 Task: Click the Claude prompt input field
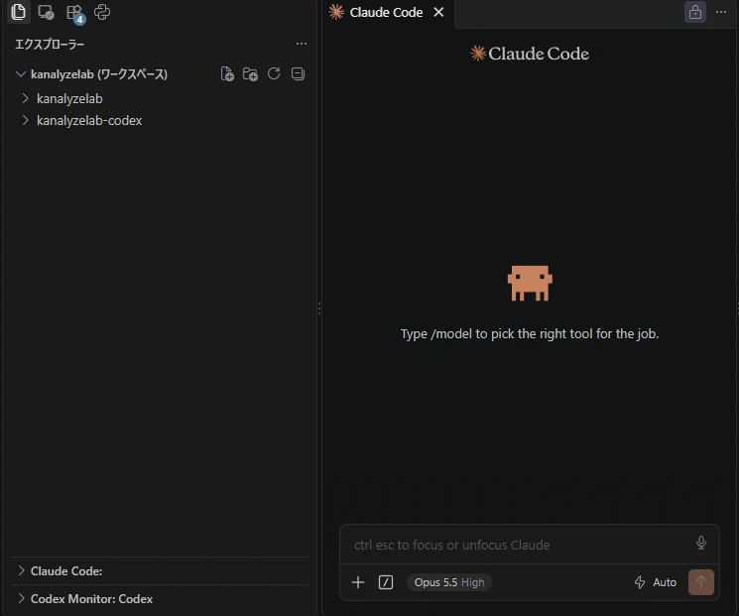[x=519, y=545]
